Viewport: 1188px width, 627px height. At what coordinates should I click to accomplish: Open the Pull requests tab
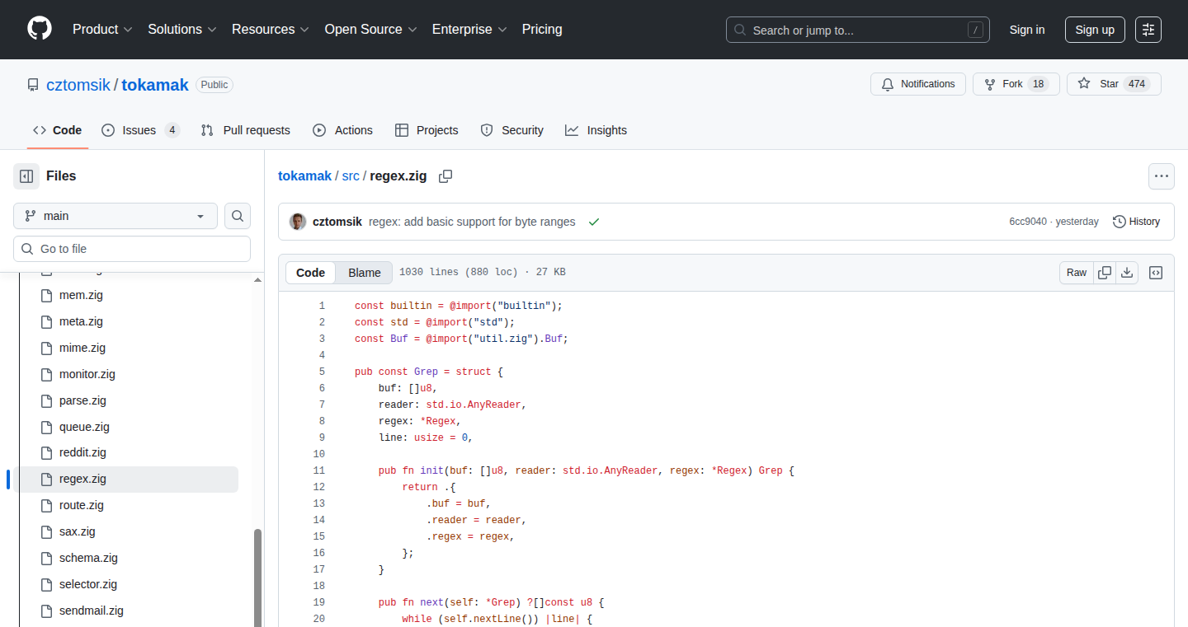click(246, 130)
